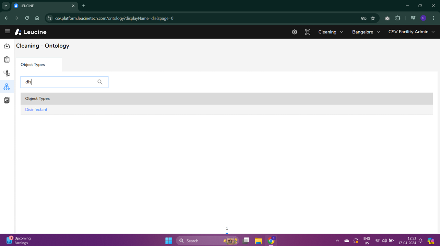
Task: Switch to the Object Types tab
Action: [39, 65]
